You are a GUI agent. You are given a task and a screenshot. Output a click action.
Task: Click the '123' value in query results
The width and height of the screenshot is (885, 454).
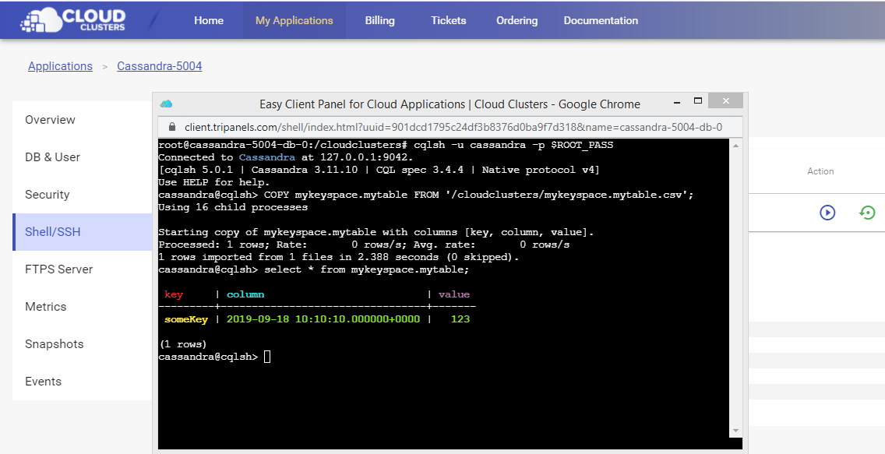(x=460, y=319)
